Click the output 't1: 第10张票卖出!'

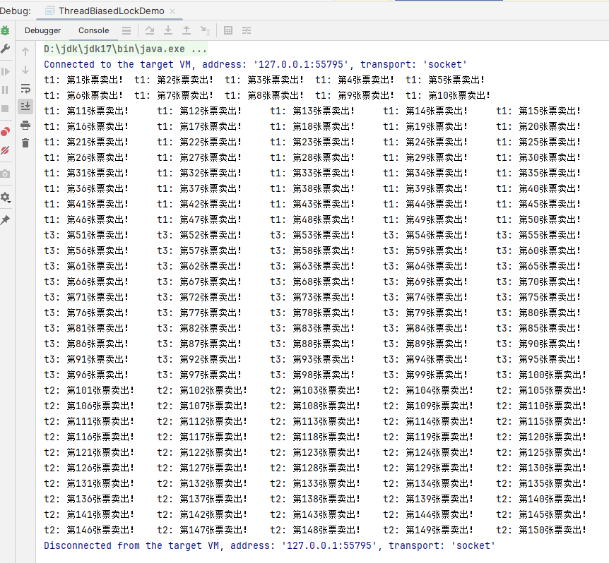(x=448, y=95)
